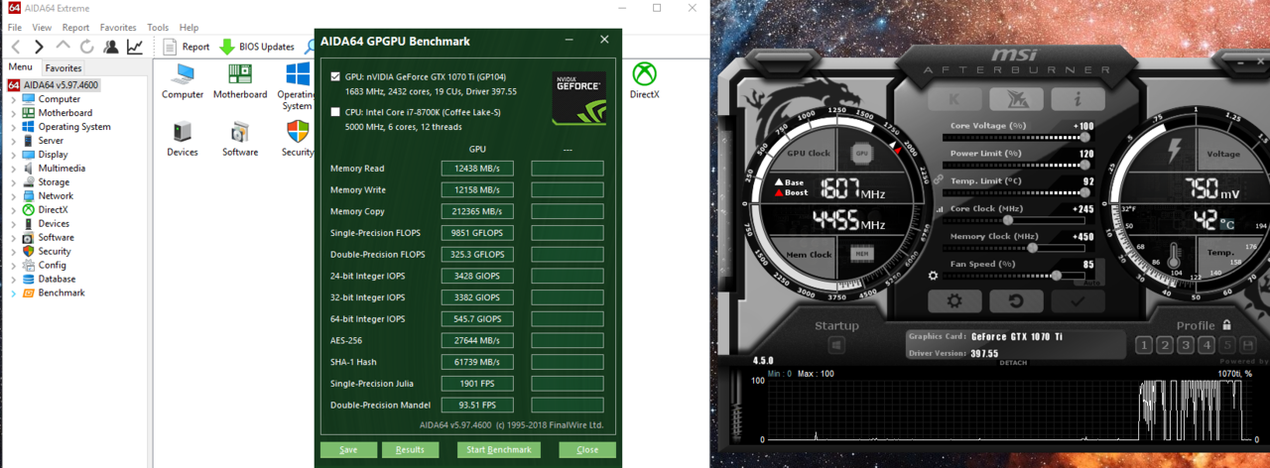The width and height of the screenshot is (1270, 468).
Task: Reset Afterburner settings with the reset arrow
Action: (x=1016, y=300)
